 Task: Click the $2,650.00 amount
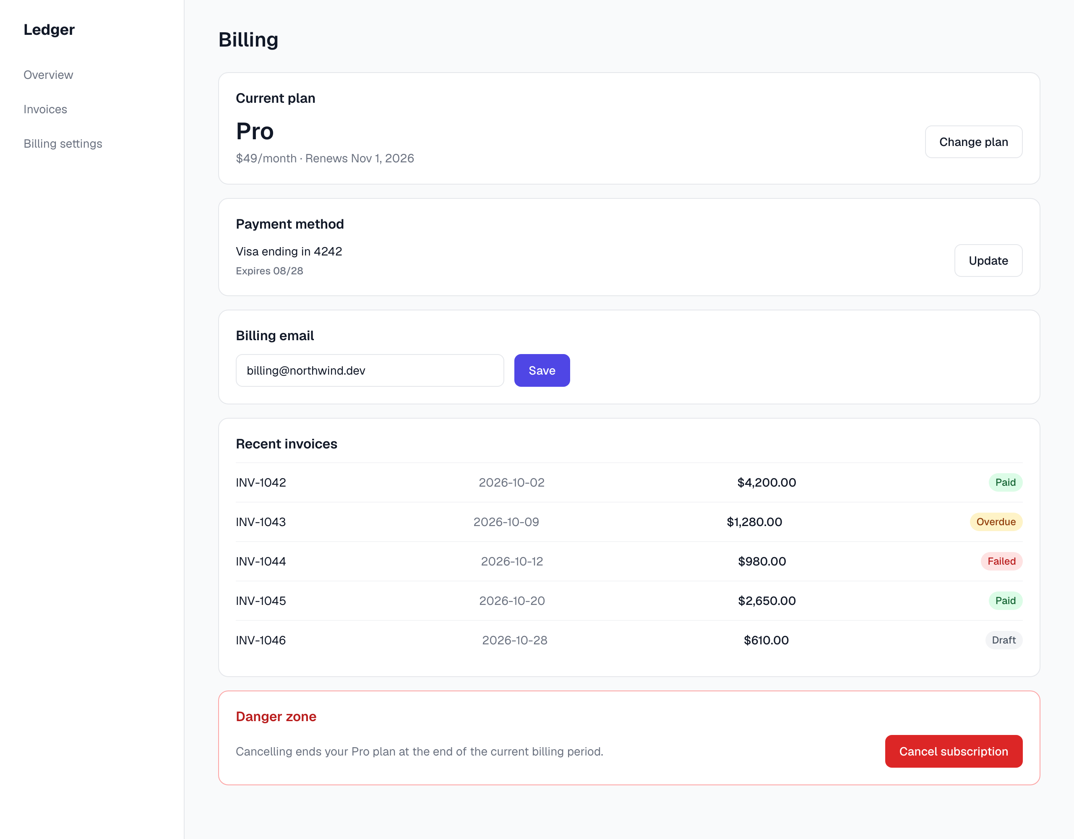click(x=766, y=600)
